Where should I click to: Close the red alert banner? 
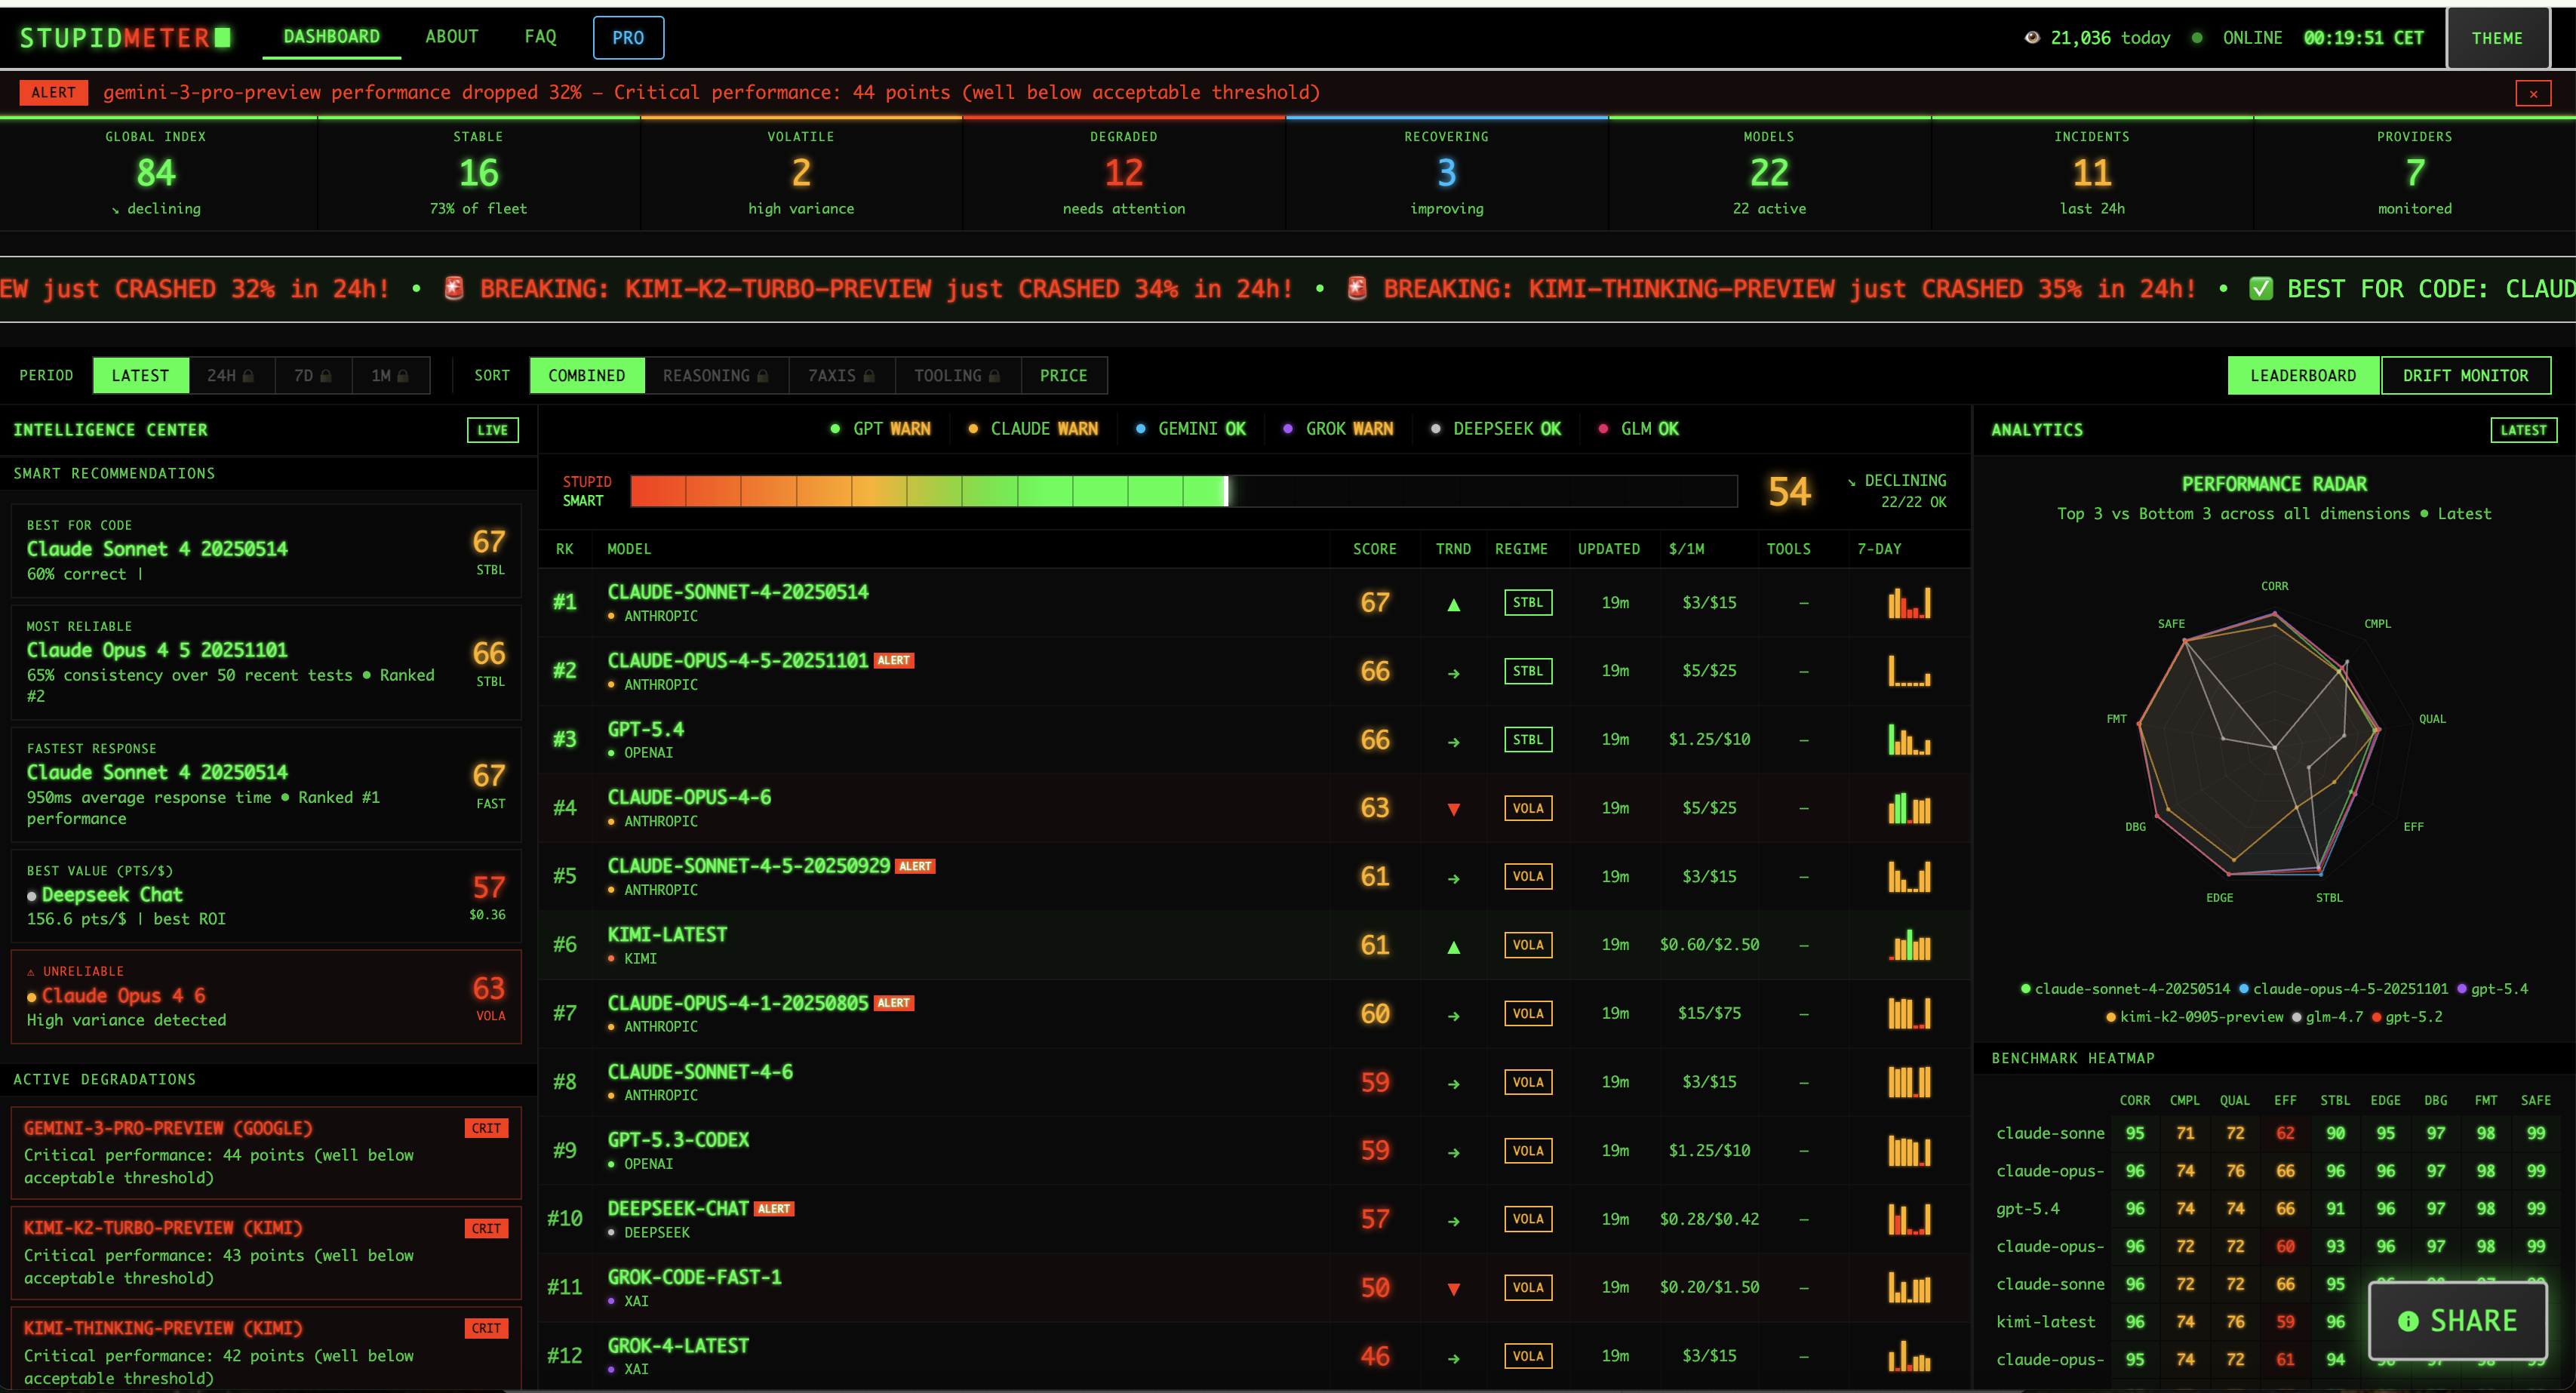(2532, 94)
